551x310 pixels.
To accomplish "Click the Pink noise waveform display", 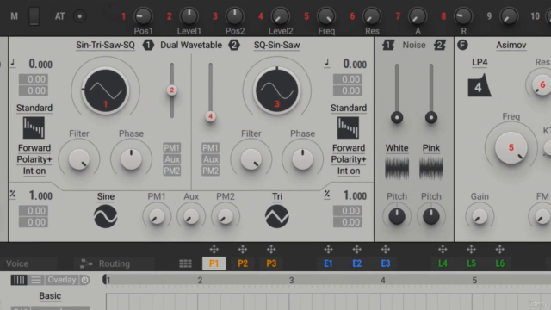I will pyautogui.click(x=431, y=168).
